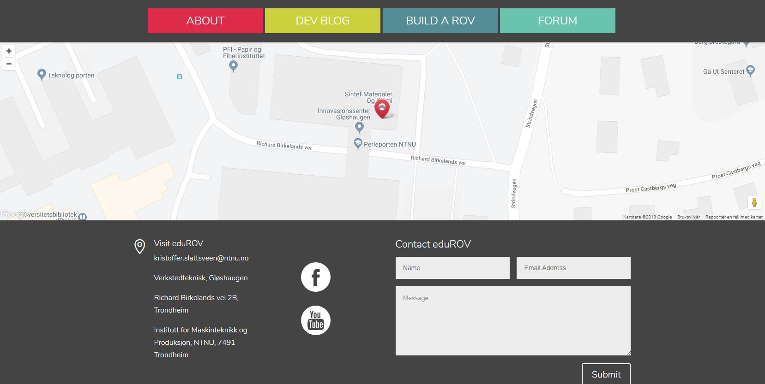765x384 pixels.
Task: Click the red location marker pin
Action: coord(382,109)
